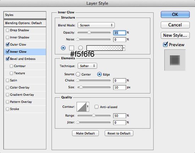Expand the Contour preset picker arrow
Viewport: 195px width, 153px height.
click(88, 107)
